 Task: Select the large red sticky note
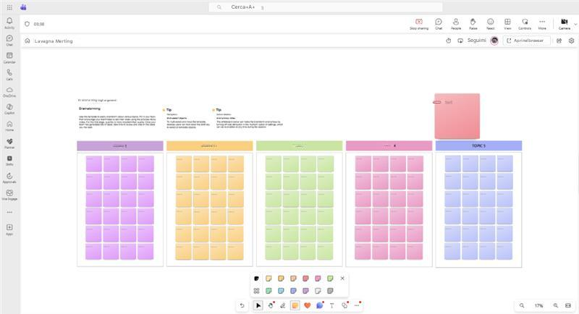pyautogui.click(x=457, y=116)
